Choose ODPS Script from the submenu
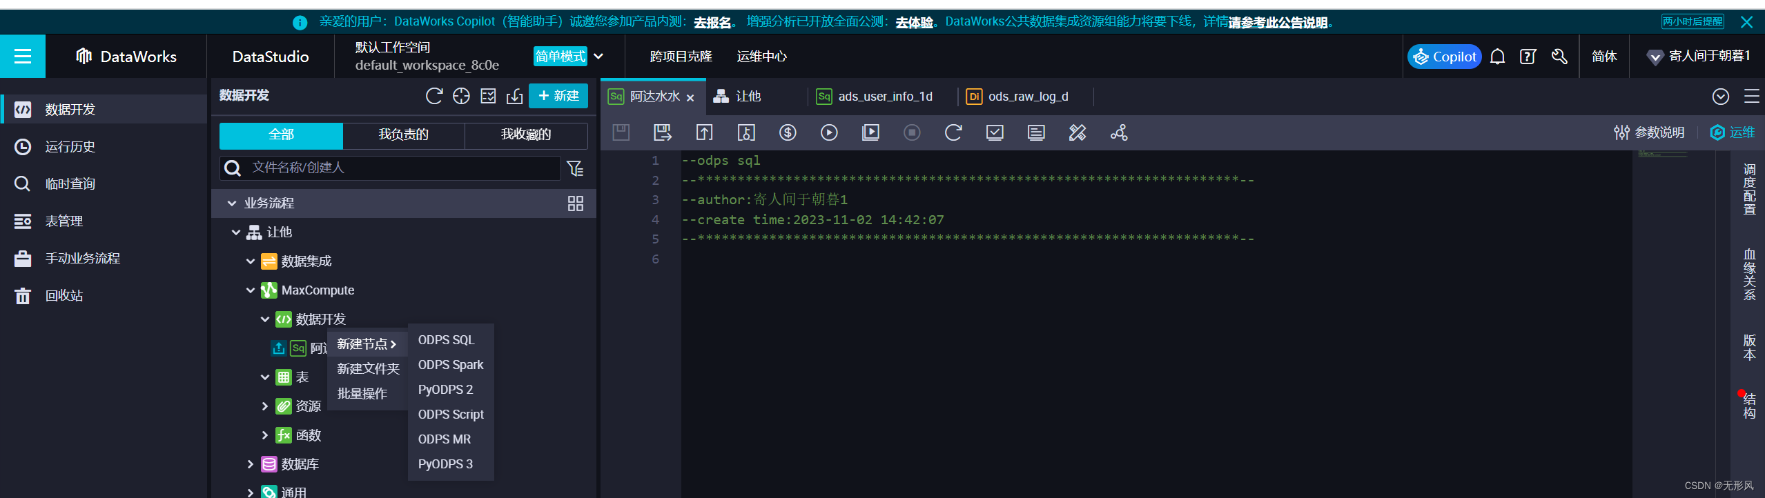 pyautogui.click(x=451, y=415)
